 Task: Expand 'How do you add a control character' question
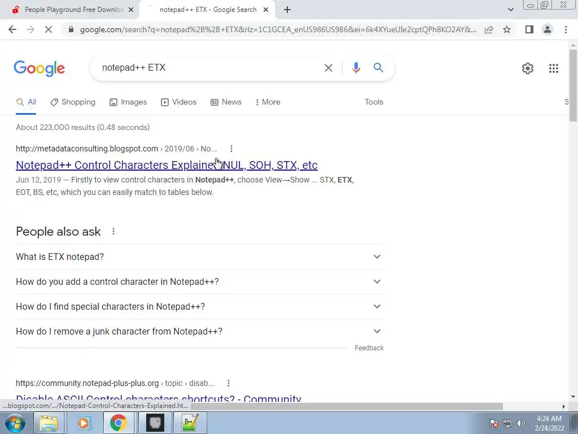199,281
